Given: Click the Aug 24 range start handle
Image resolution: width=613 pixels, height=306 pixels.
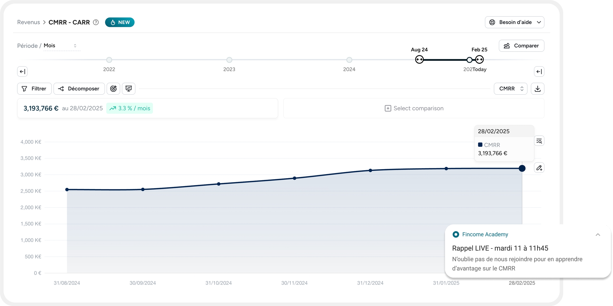Looking at the screenshot, I should pyautogui.click(x=419, y=60).
